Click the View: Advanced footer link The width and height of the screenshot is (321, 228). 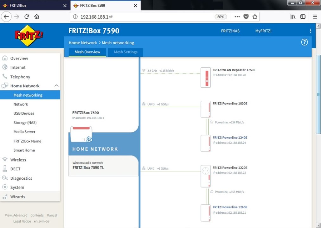pyautogui.click(x=16, y=215)
